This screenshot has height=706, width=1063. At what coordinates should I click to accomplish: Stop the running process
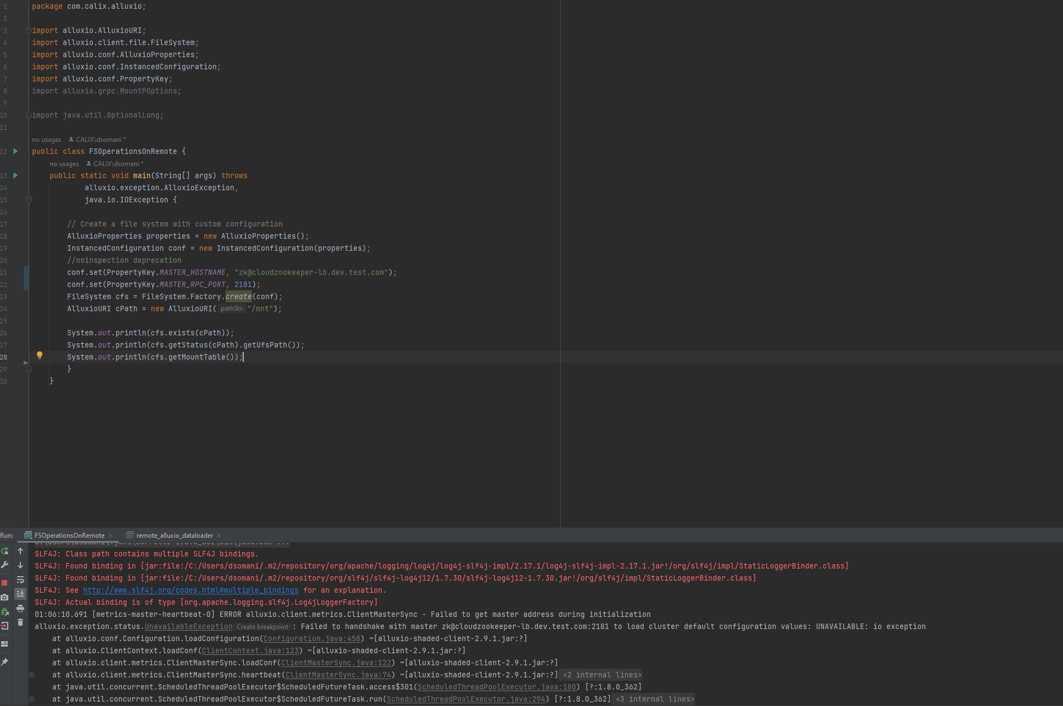[5, 582]
